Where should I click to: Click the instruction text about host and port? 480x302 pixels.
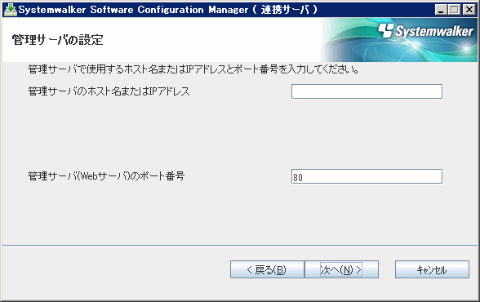(193, 69)
